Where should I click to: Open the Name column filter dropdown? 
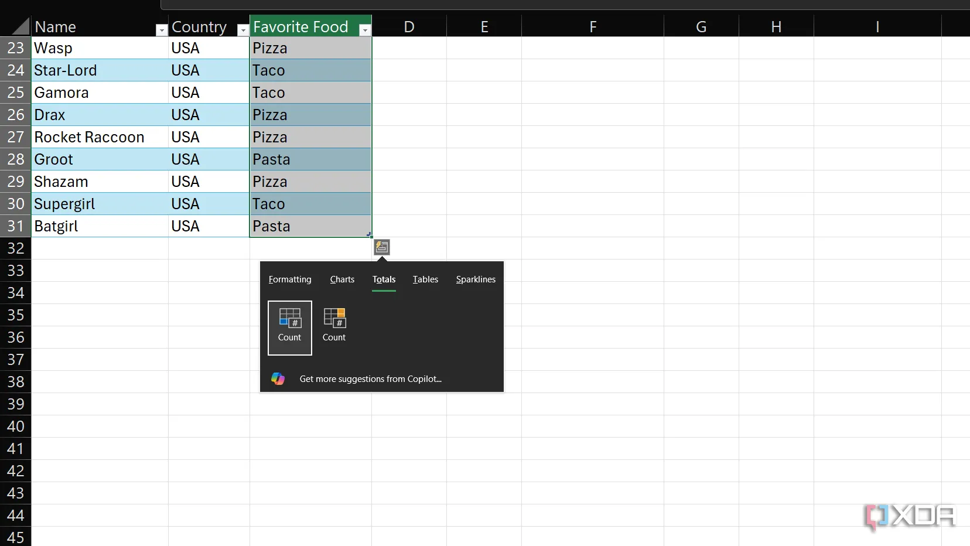(162, 30)
